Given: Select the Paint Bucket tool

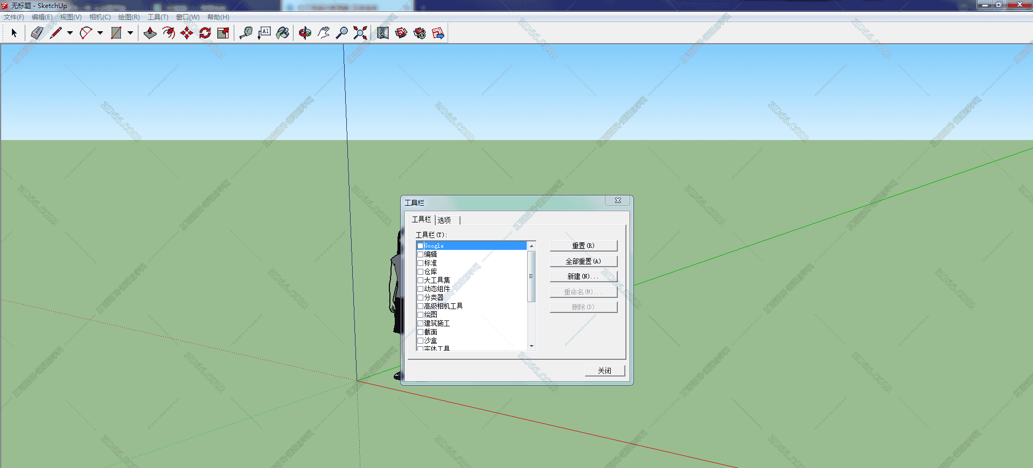Looking at the screenshot, I should point(283,33).
